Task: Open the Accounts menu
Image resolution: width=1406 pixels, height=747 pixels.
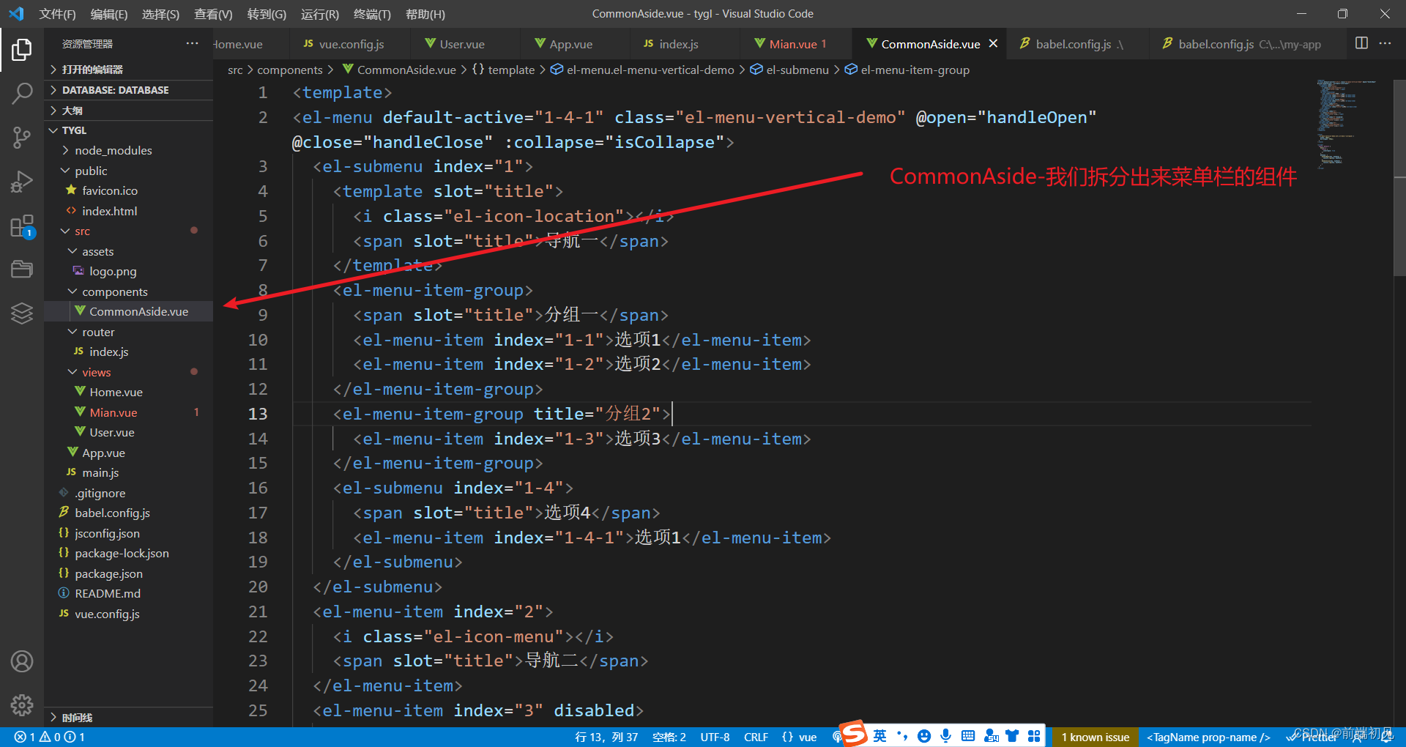Action: 22,661
